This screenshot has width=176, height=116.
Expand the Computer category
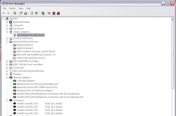pyautogui.click(x=7, y=25)
